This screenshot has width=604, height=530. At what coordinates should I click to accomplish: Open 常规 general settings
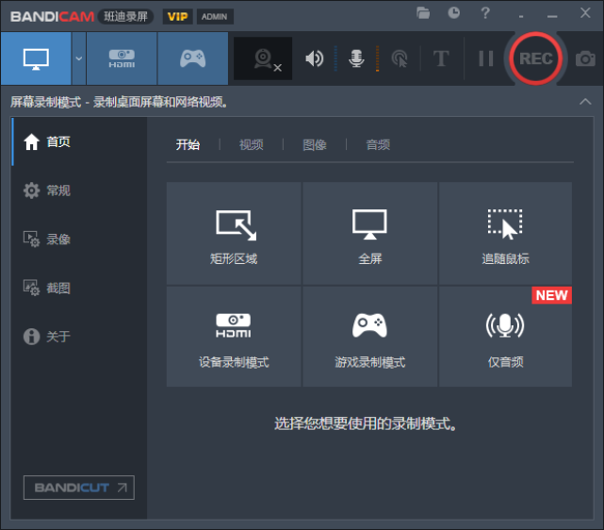tap(79, 190)
